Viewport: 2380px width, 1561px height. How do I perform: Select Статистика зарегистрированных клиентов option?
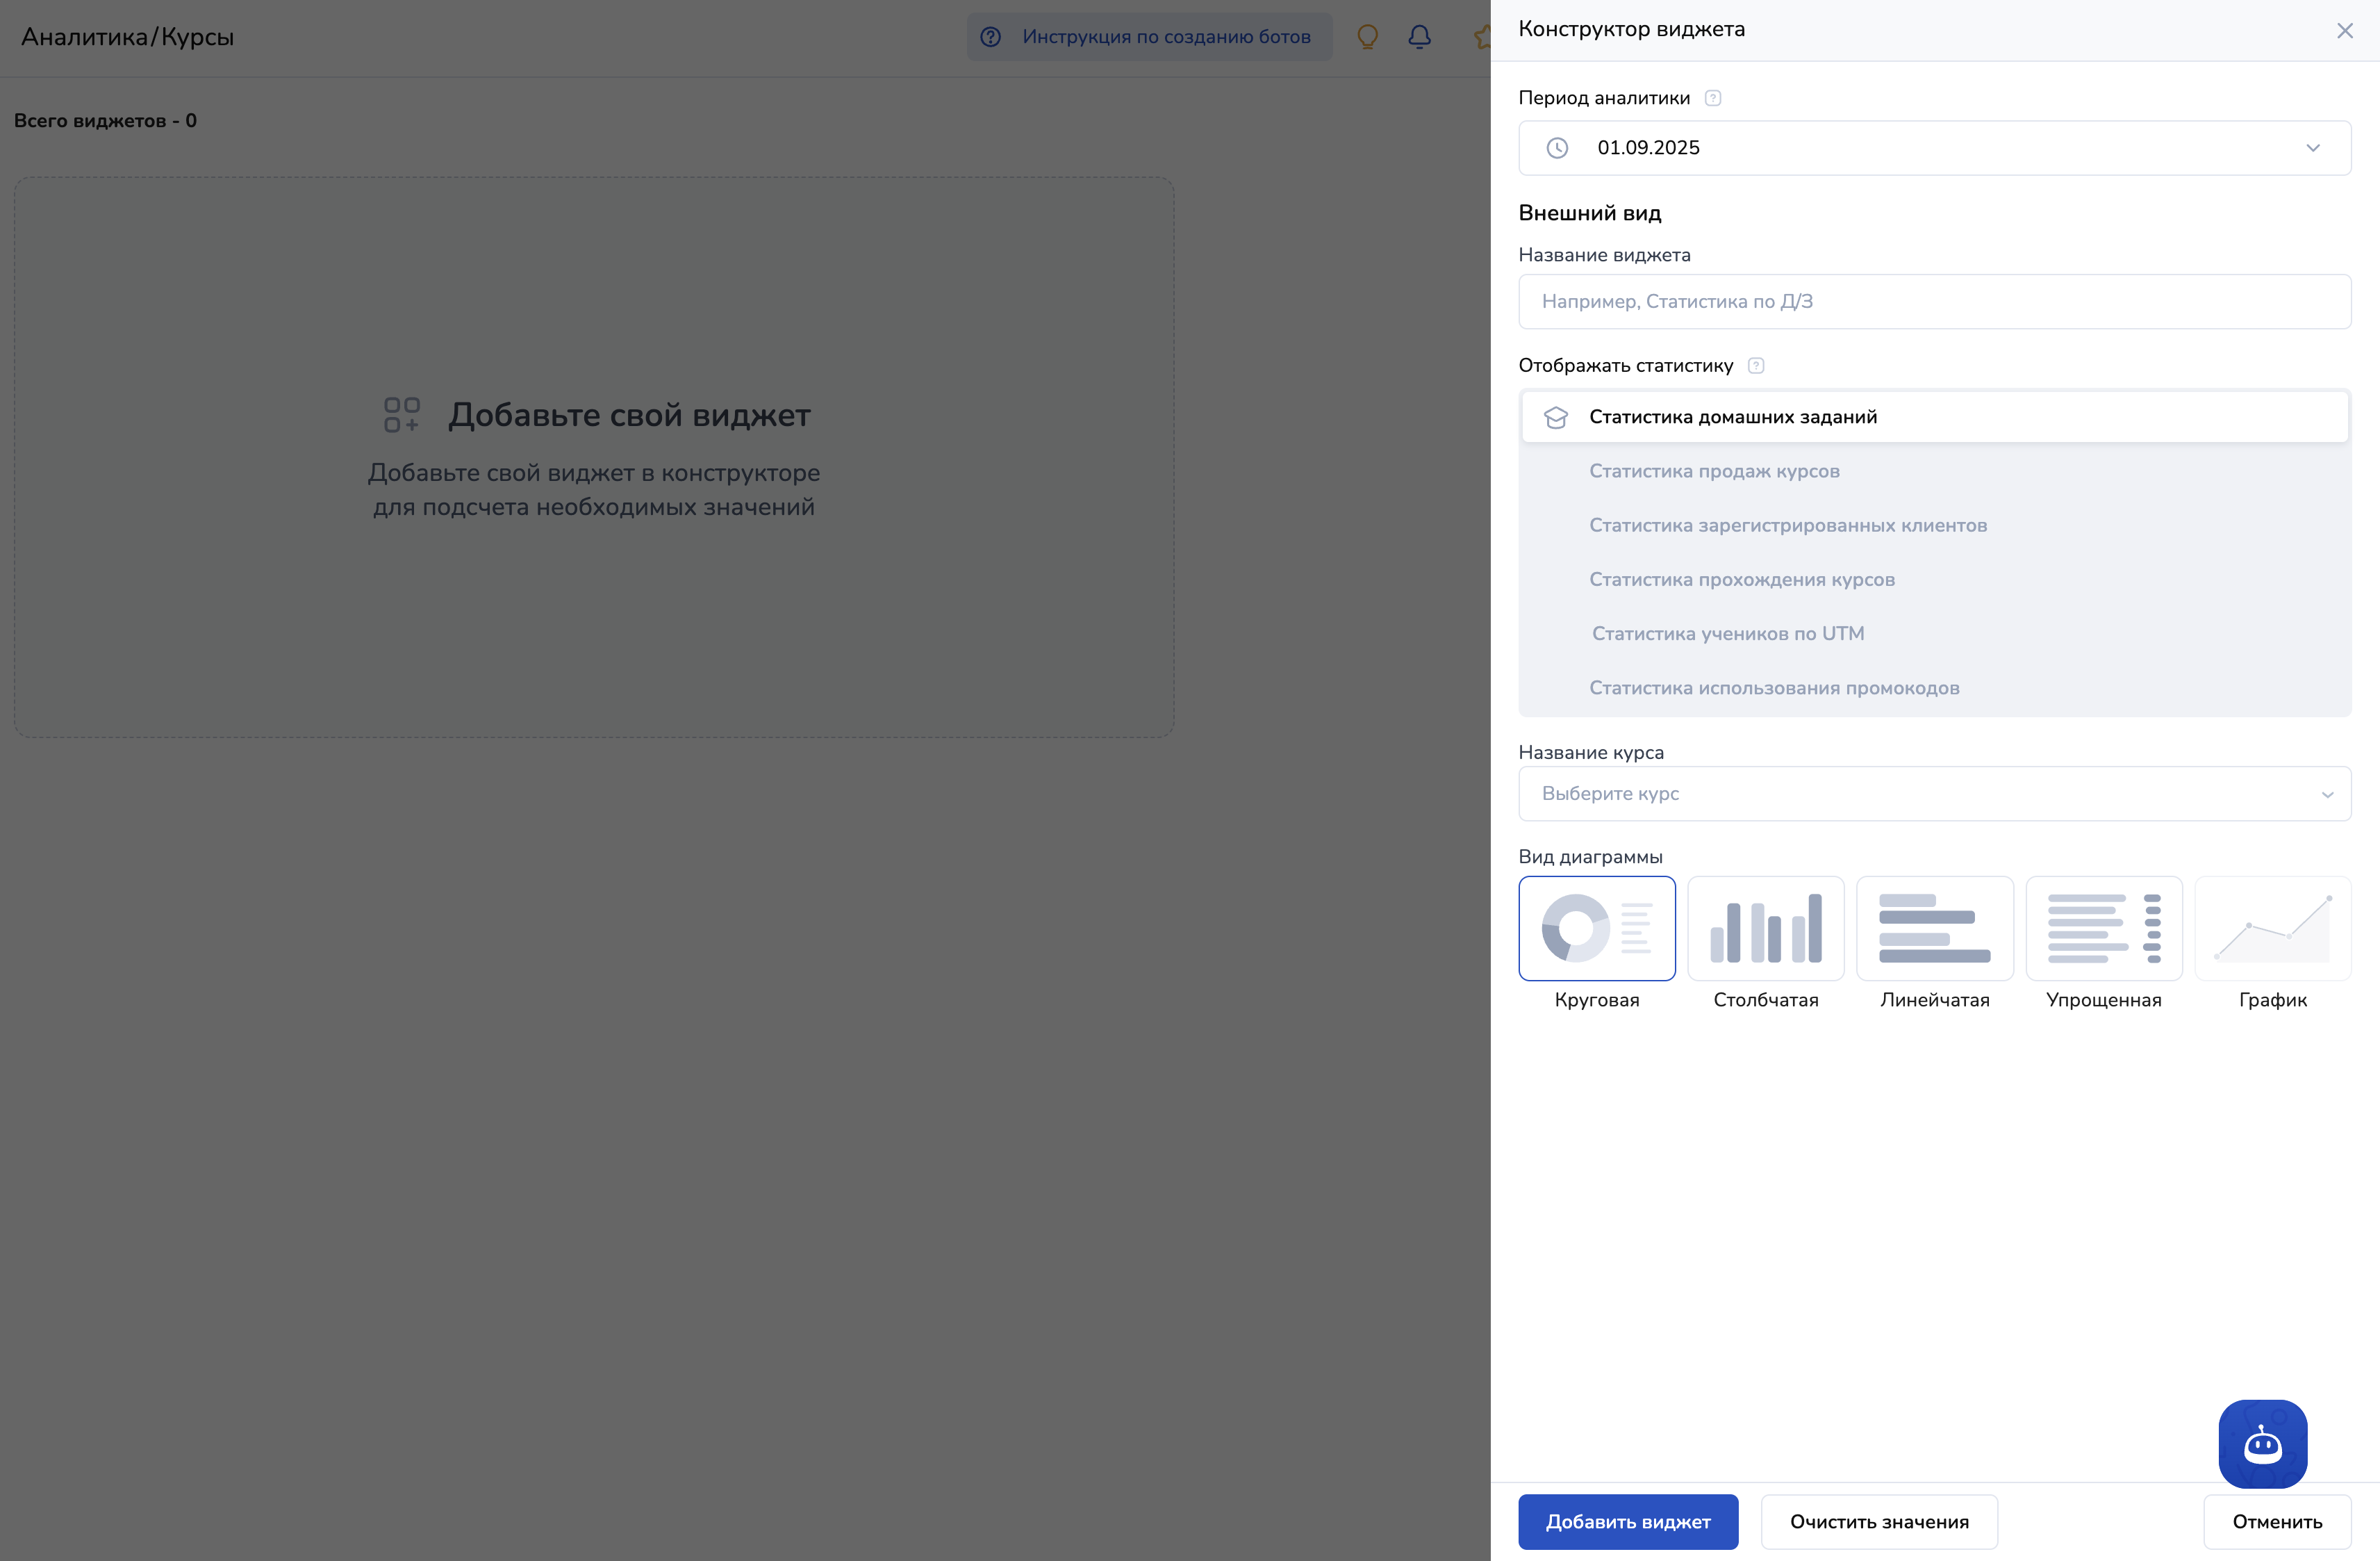click(1787, 525)
